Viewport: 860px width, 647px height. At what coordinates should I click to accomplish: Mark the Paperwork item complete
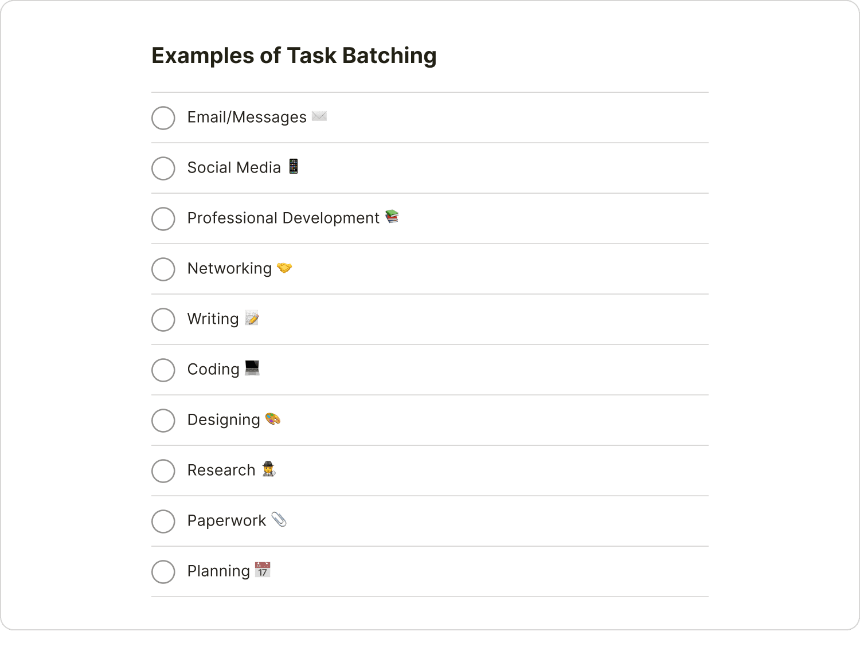[x=163, y=521]
